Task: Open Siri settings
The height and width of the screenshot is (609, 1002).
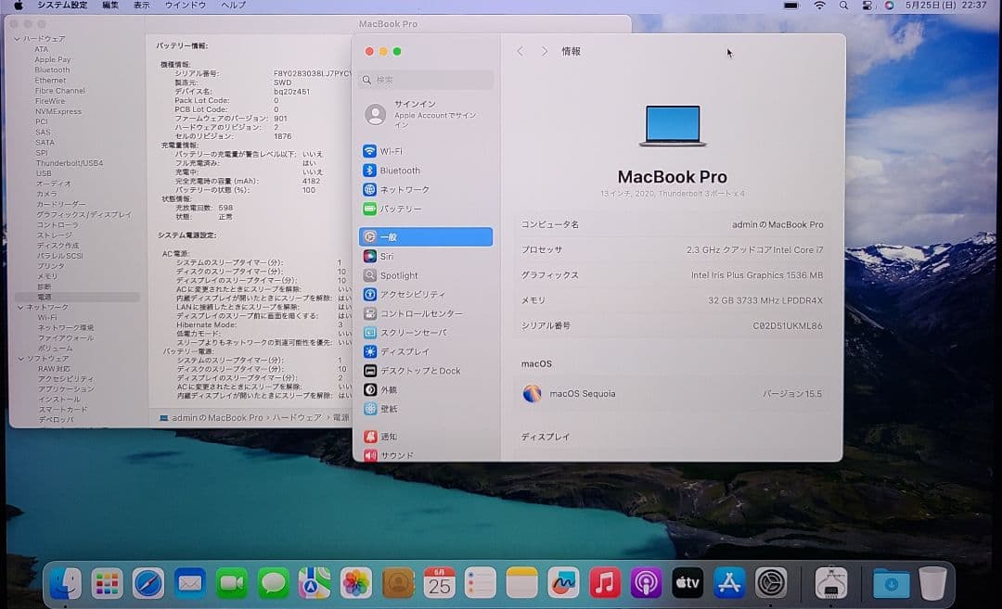Action: [x=426, y=256]
